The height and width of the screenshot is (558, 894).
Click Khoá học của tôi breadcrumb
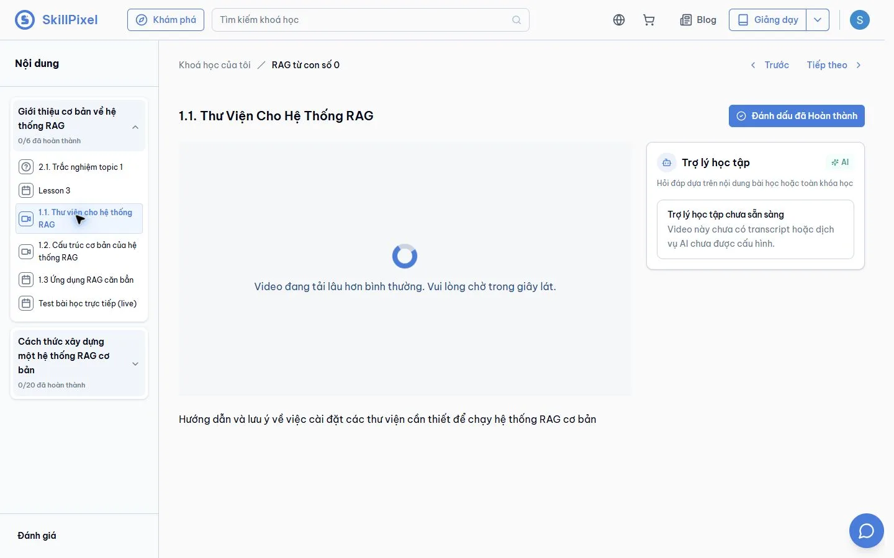215,65
